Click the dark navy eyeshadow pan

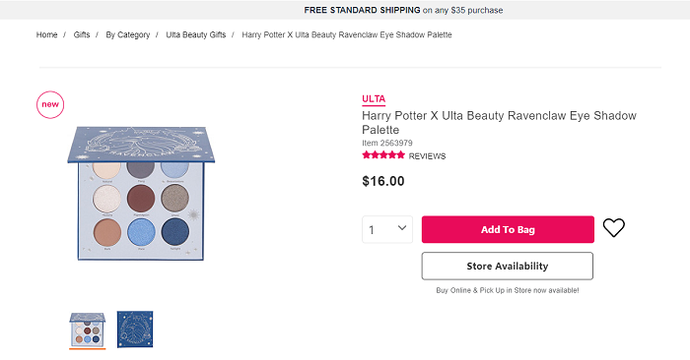pos(175,231)
